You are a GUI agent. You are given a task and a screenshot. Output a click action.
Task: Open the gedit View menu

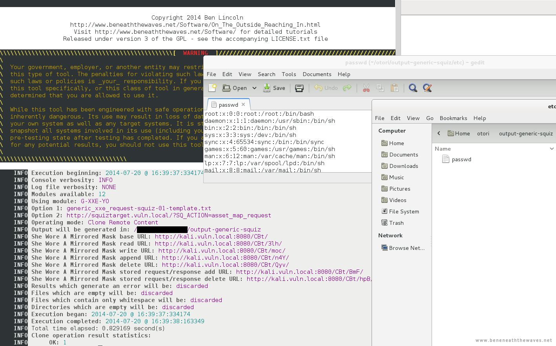point(245,74)
